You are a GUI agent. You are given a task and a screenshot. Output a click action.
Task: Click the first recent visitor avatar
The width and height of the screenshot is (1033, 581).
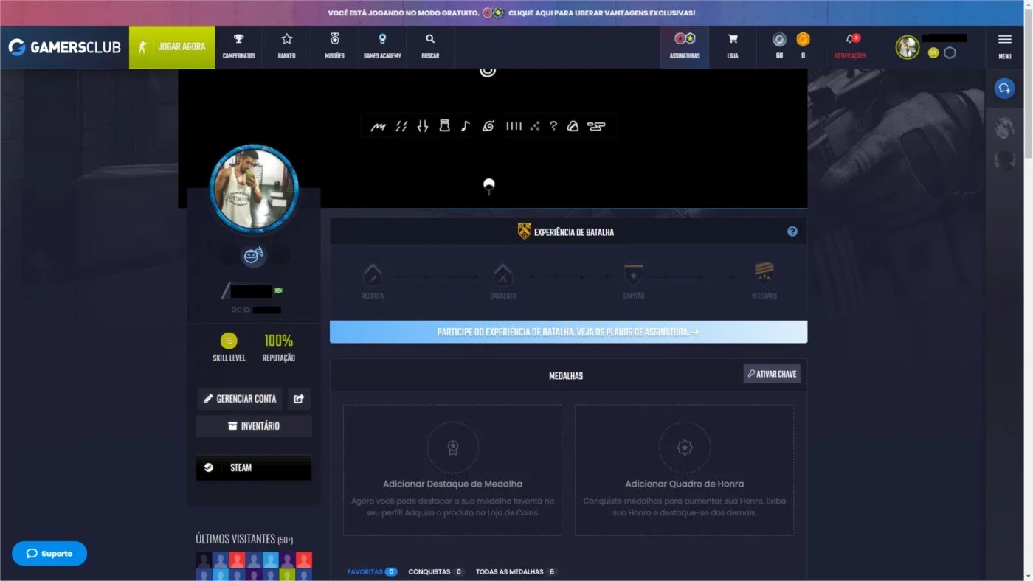(x=204, y=560)
